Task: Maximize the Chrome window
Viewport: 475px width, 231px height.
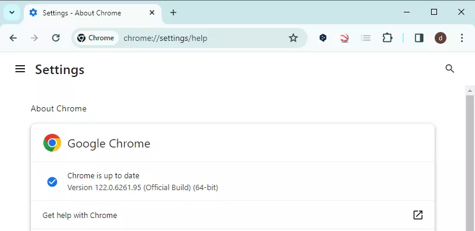Action: 434,12
